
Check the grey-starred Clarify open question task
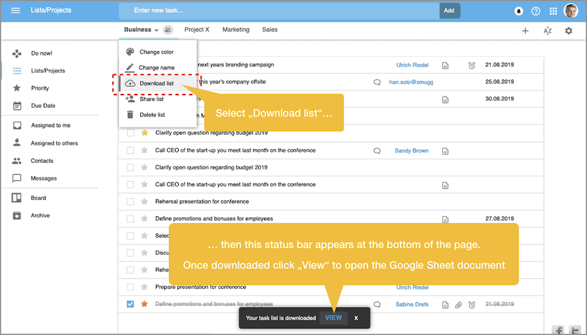click(130, 167)
